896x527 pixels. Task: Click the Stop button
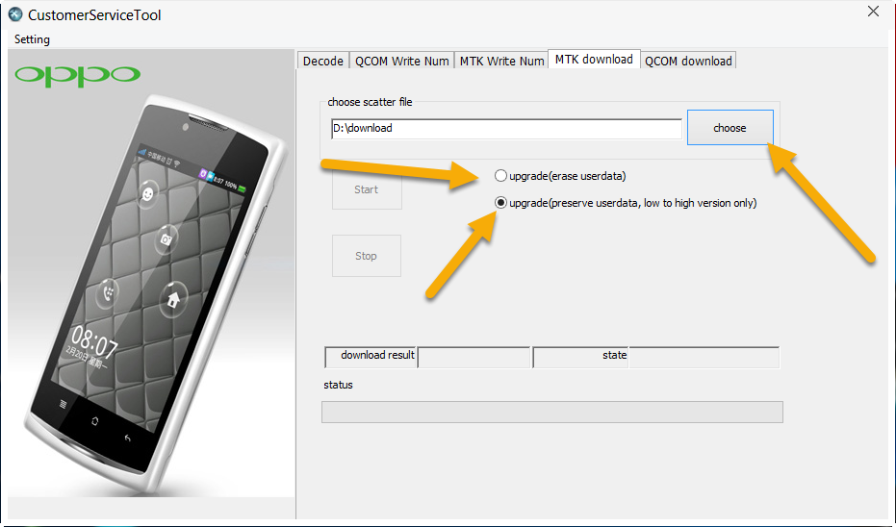[367, 256]
